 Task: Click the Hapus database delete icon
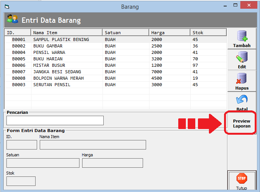241,78
